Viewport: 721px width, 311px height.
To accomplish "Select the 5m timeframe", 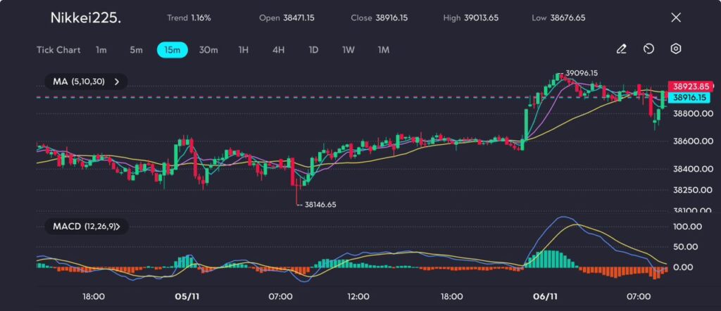I will coord(136,50).
